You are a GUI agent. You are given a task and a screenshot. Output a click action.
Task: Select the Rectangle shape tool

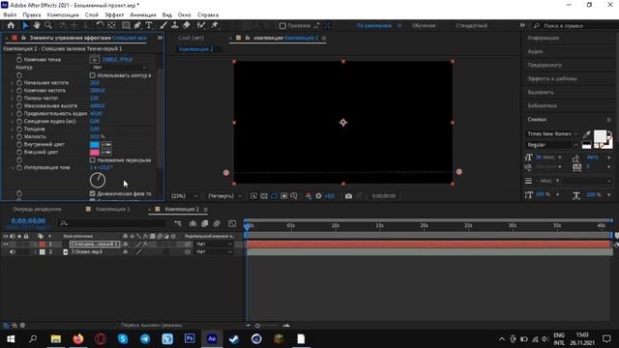pos(126,25)
